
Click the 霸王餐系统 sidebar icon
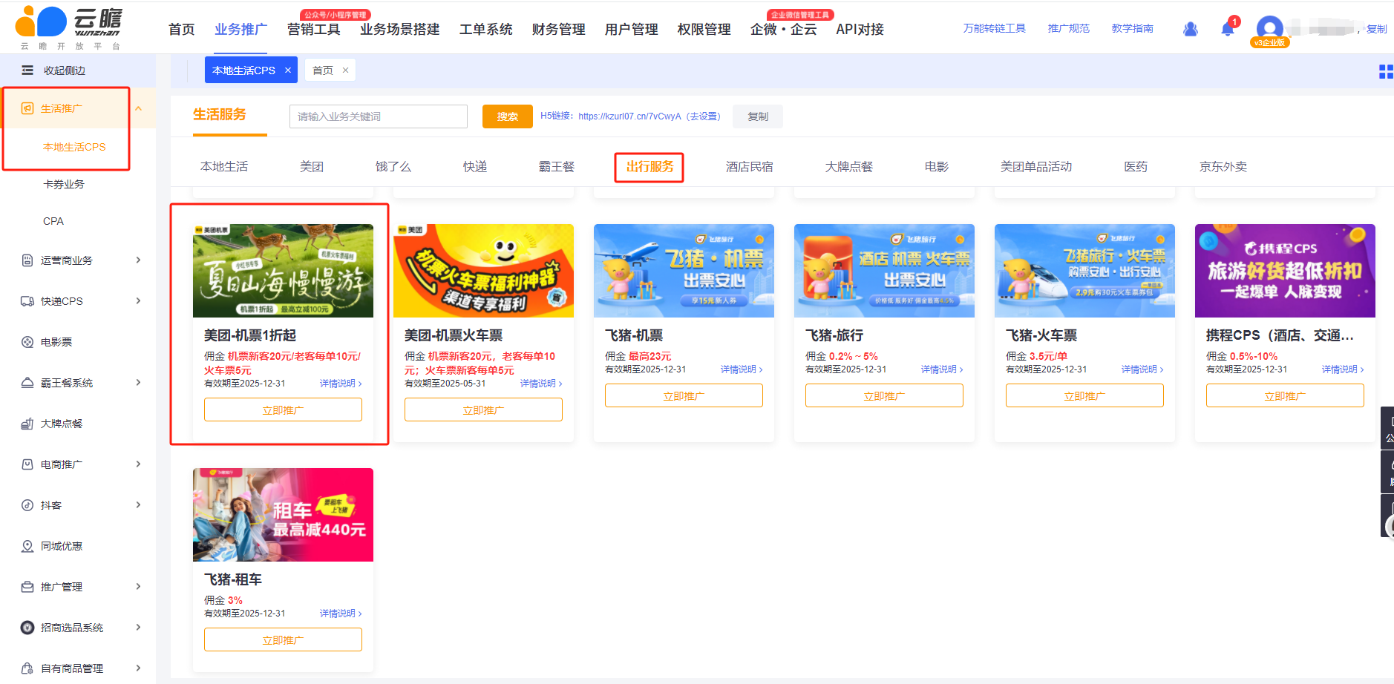27,383
